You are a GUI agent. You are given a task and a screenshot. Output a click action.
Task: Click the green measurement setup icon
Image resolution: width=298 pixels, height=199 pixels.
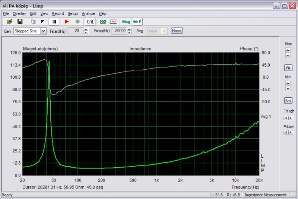tap(103, 22)
